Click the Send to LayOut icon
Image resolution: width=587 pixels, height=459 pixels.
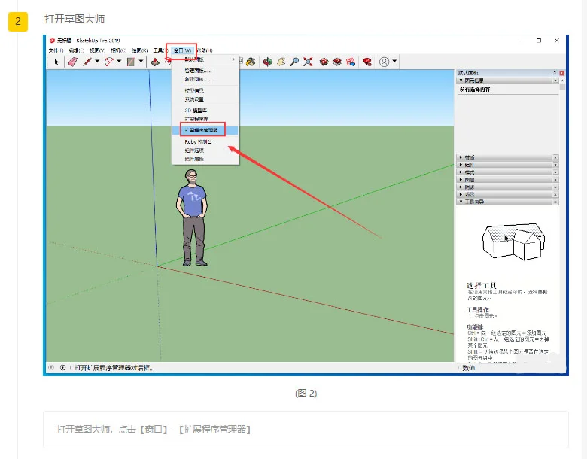click(x=351, y=62)
